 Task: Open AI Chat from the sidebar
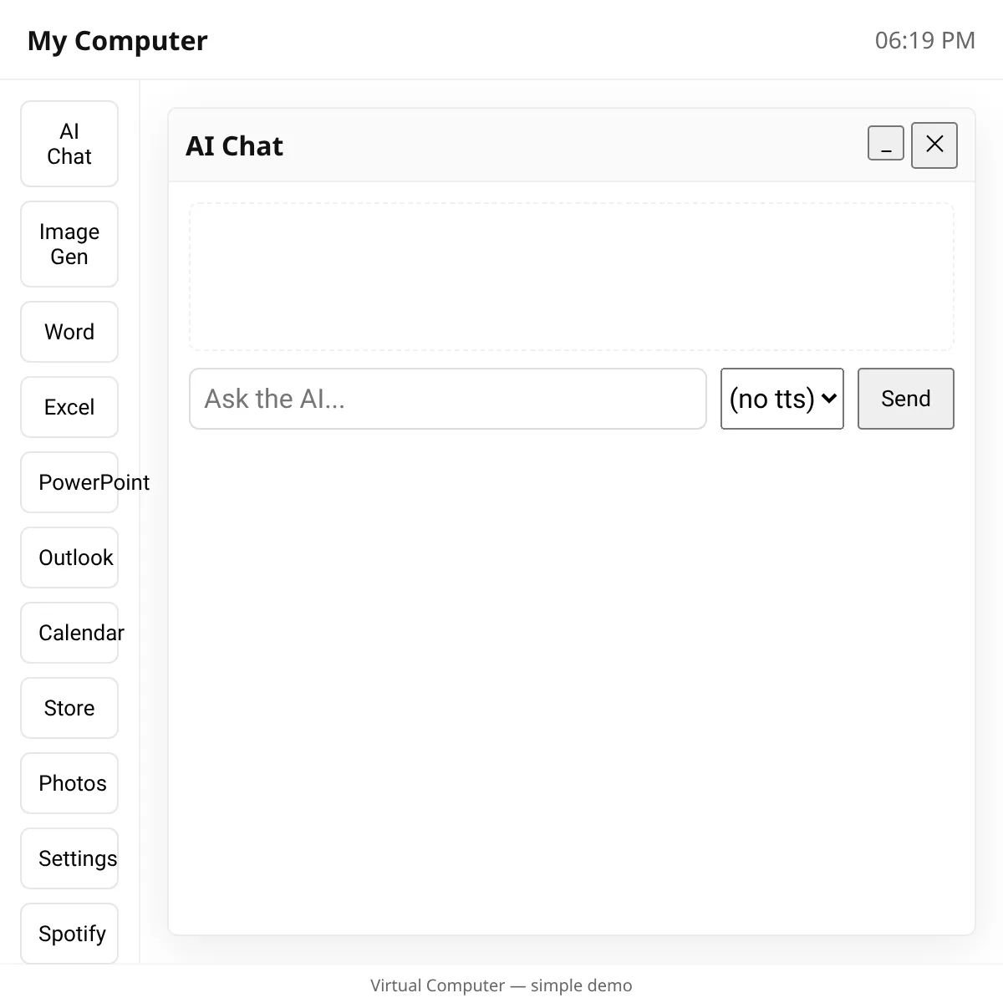click(x=69, y=144)
